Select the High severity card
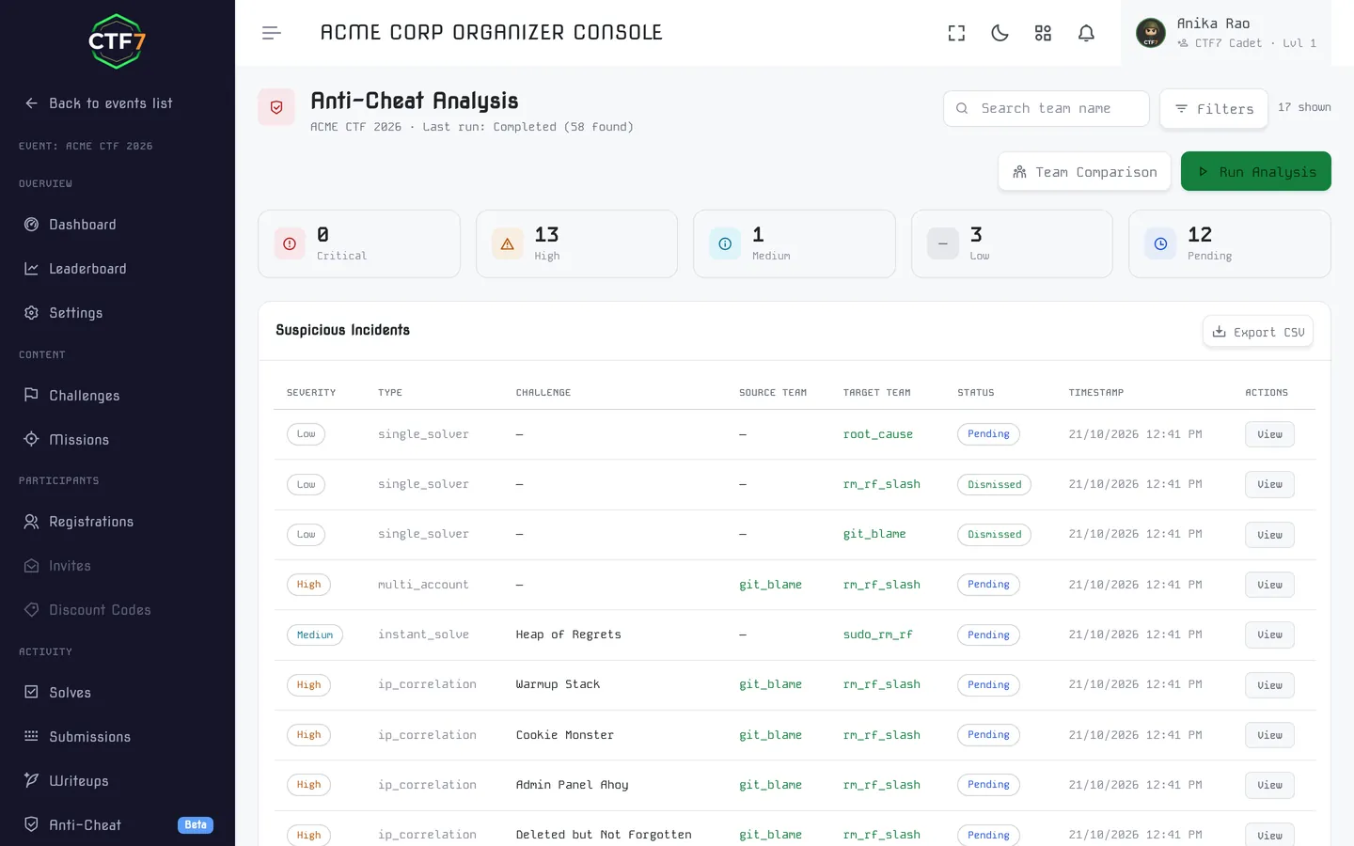The width and height of the screenshot is (1354, 846). (x=576, y=243)
